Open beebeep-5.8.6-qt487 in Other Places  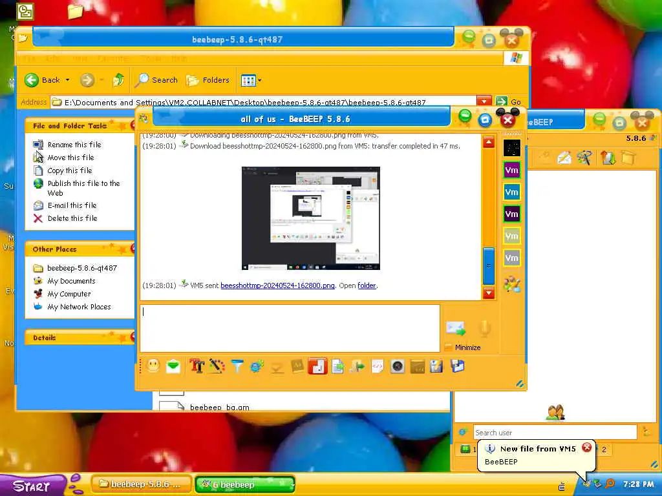tap(82, 268)
